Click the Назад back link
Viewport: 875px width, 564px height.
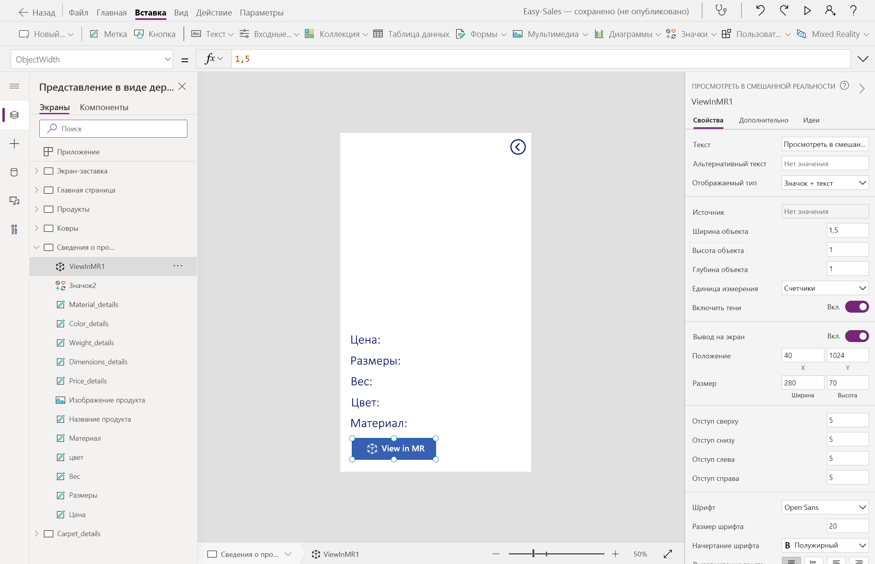tap(37, 12)
